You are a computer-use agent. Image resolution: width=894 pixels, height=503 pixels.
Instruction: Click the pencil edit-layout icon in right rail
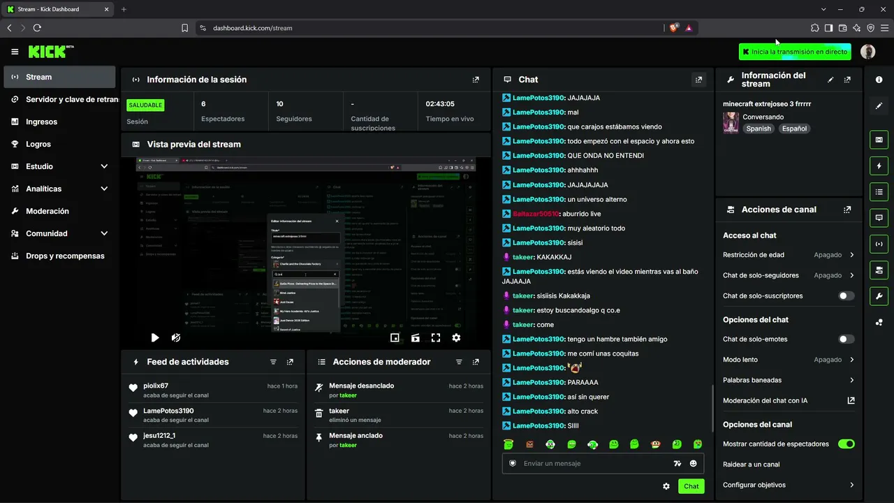pyautogui.click(x=879, y=106)
